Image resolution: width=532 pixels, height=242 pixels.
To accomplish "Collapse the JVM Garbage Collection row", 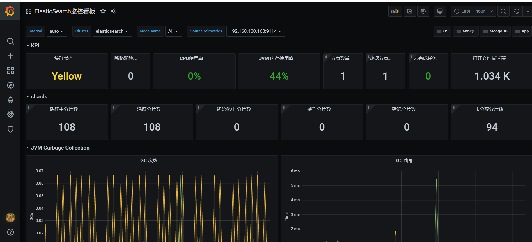I will (x=58, y=148).
